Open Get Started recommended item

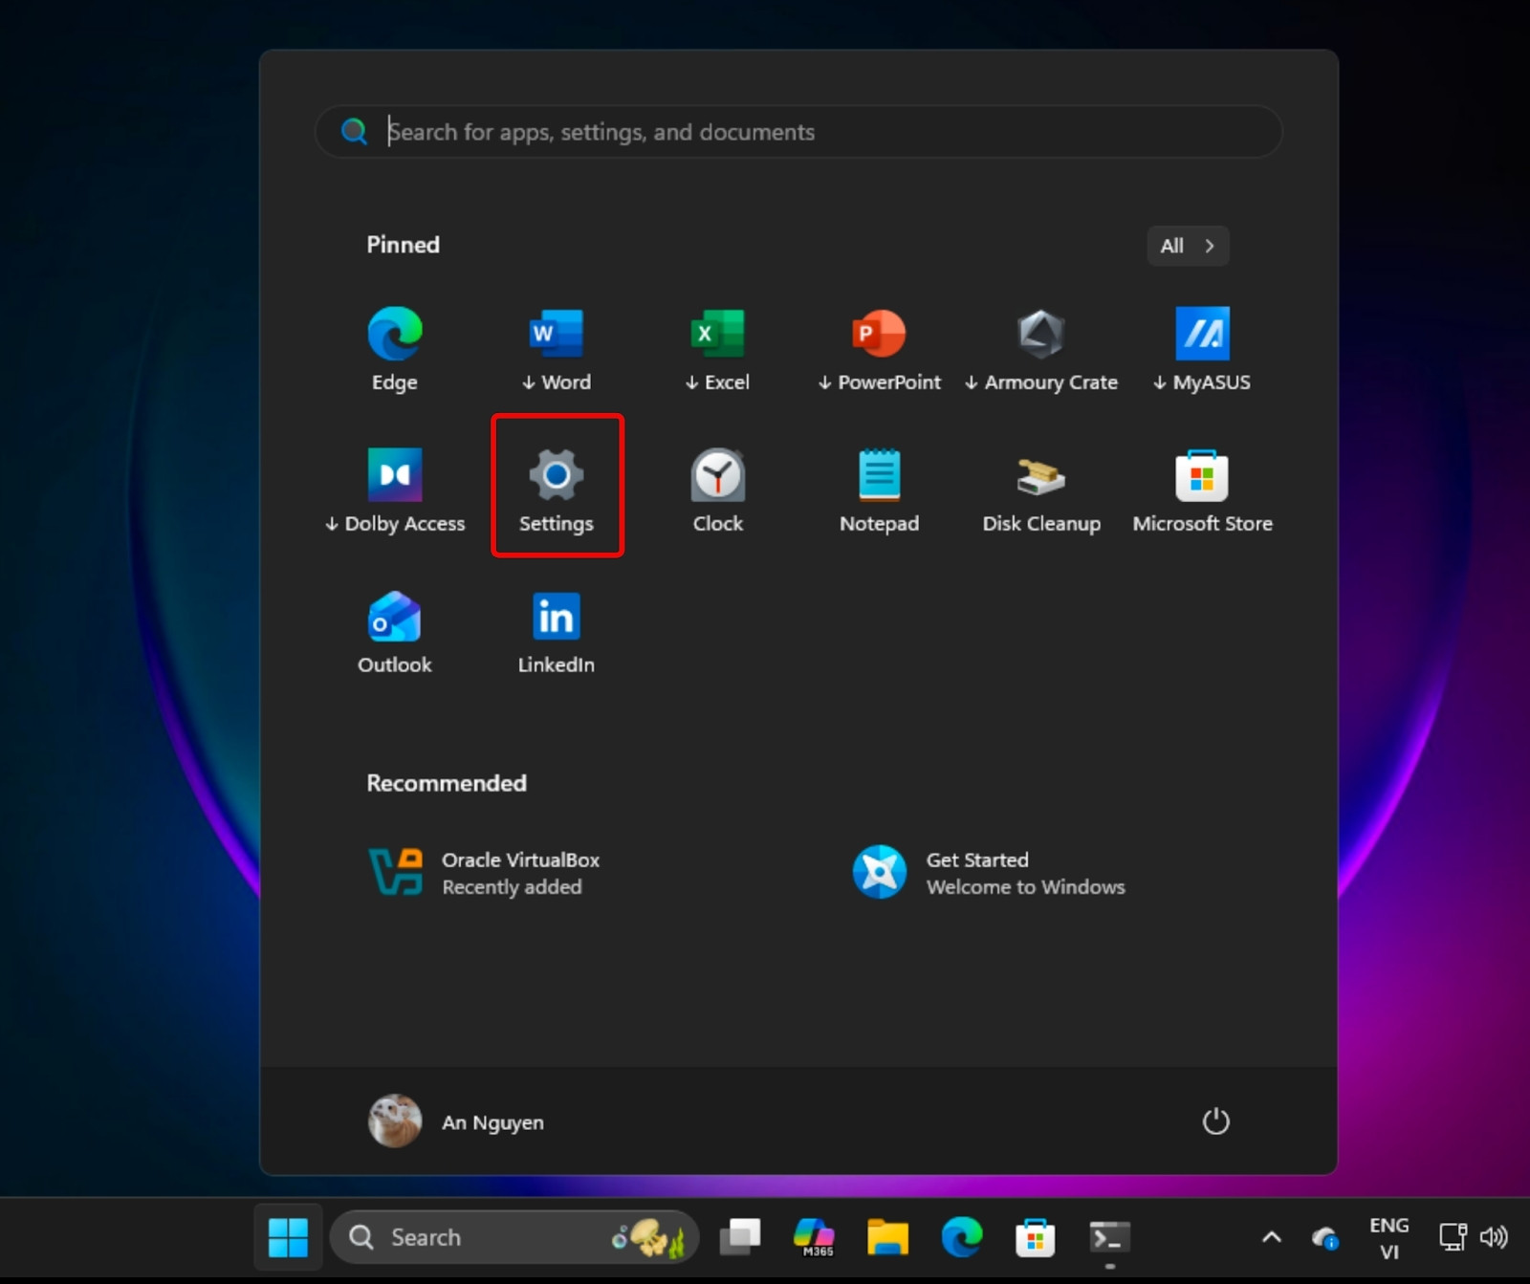[x=987, y=873]
